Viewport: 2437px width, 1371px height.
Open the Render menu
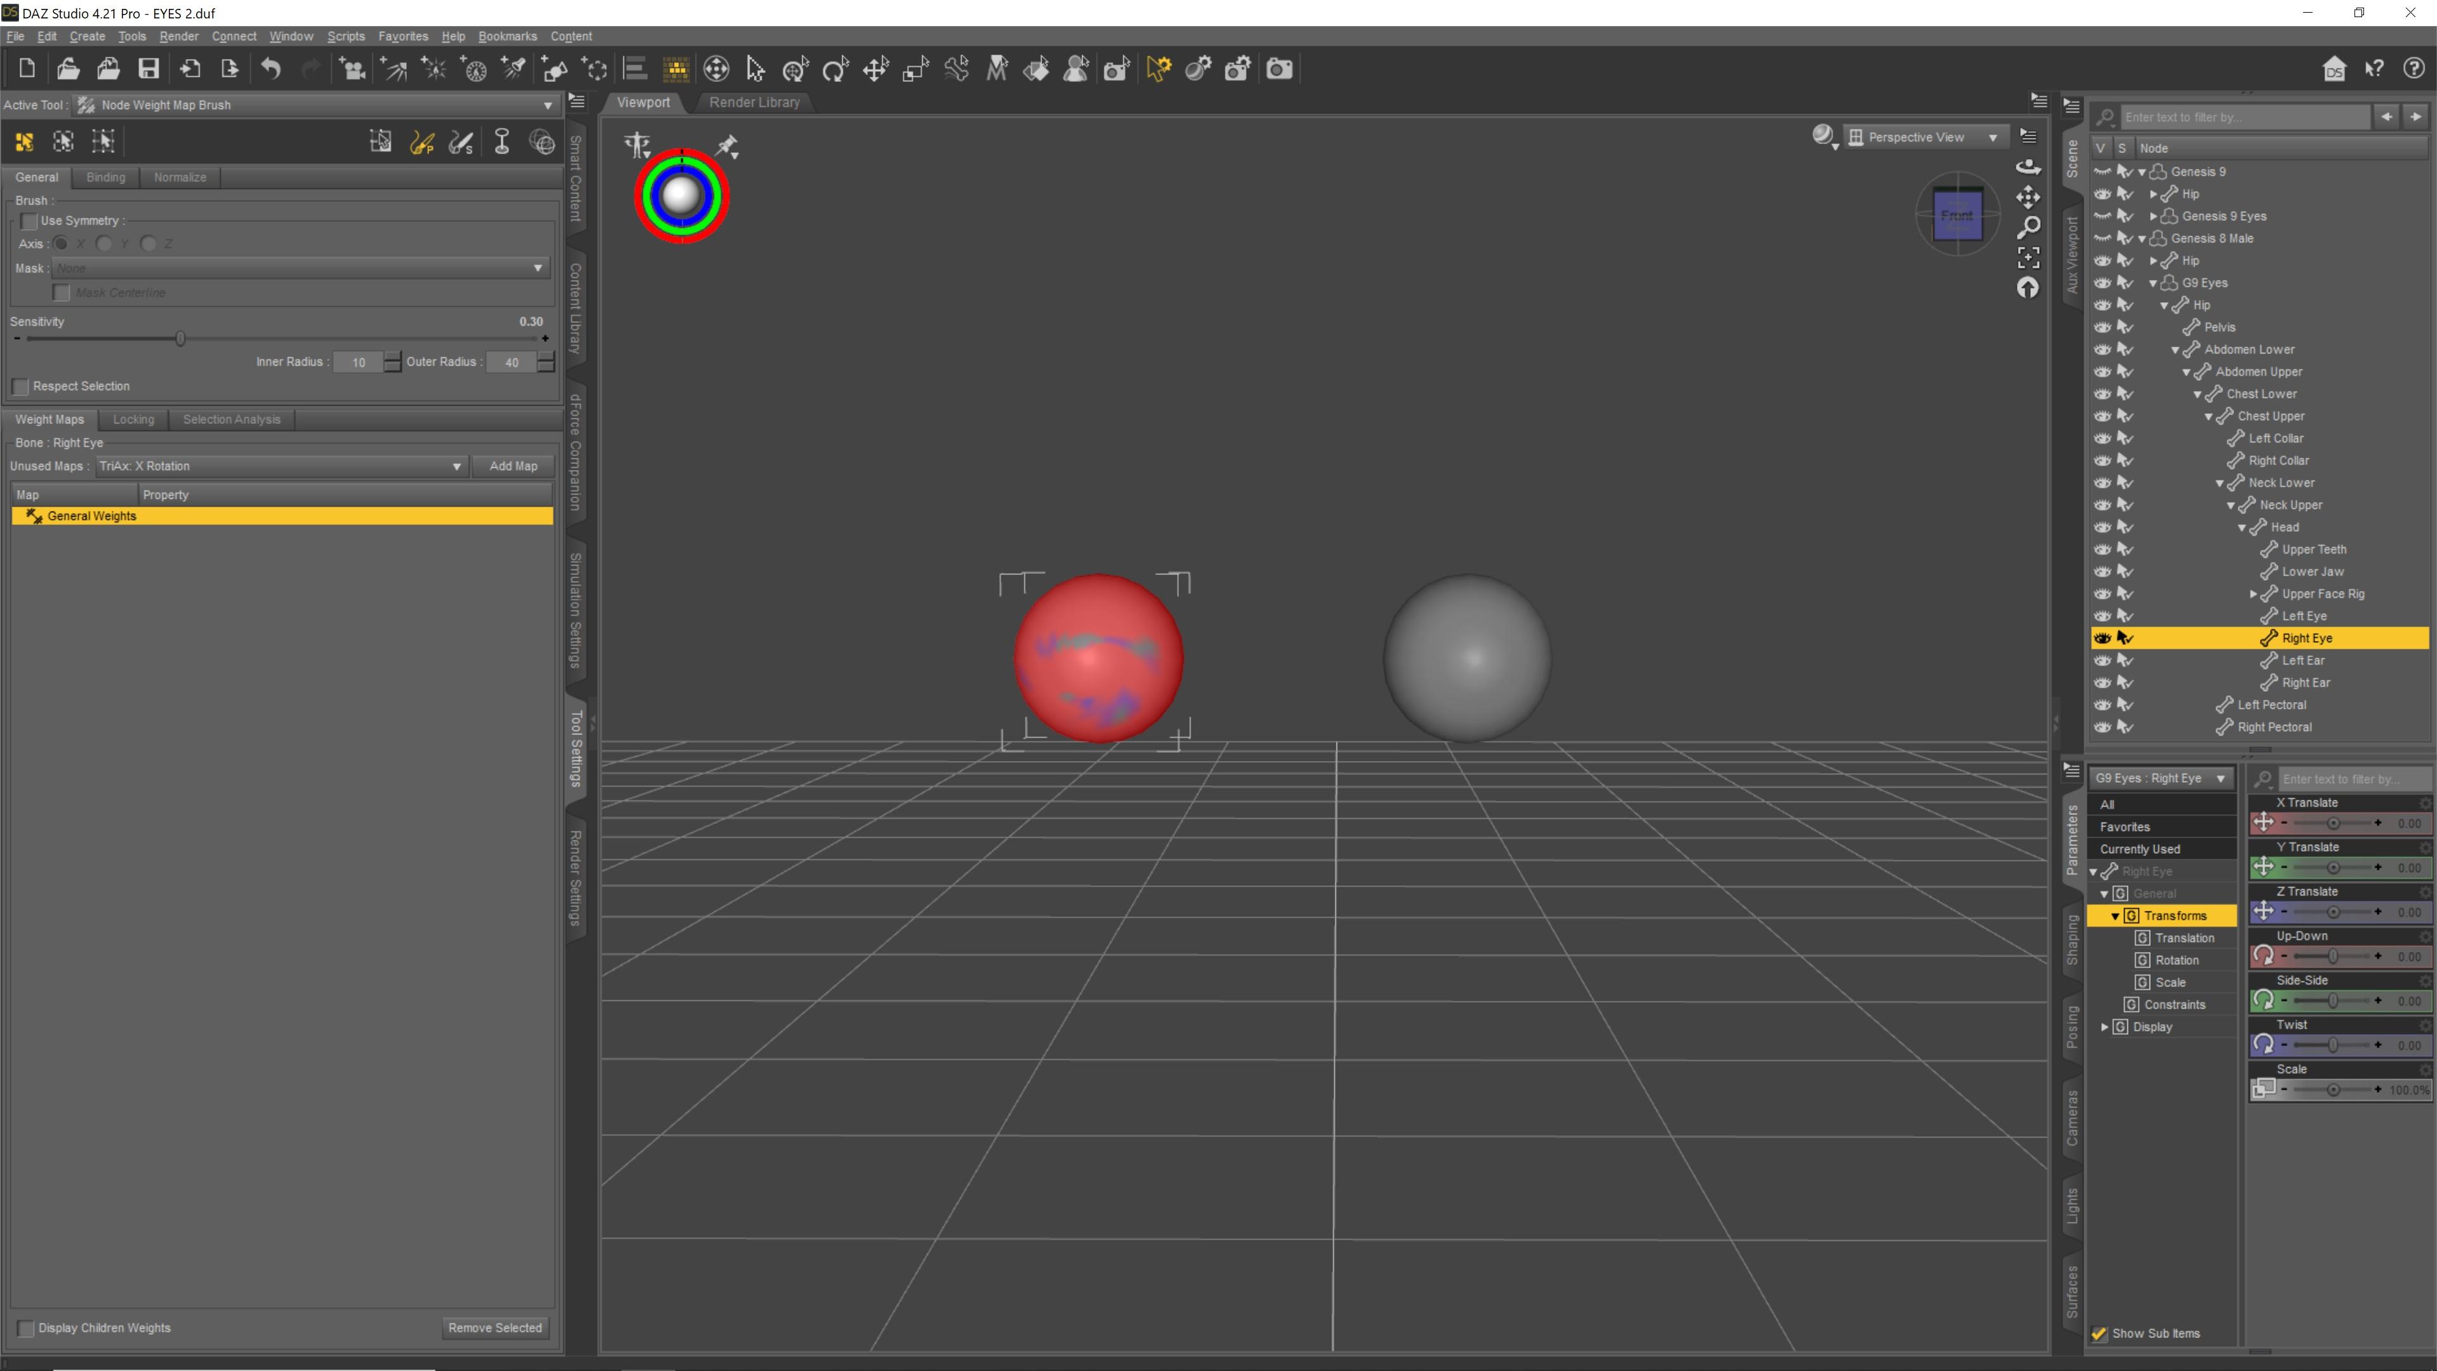[x=179, y=36]
